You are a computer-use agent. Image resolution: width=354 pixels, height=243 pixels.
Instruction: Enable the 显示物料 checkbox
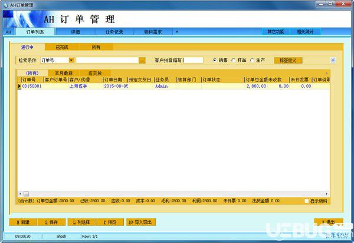pos(307,201)
